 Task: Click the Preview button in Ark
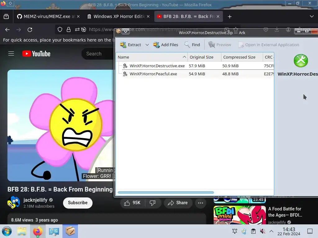click(220, 45)
